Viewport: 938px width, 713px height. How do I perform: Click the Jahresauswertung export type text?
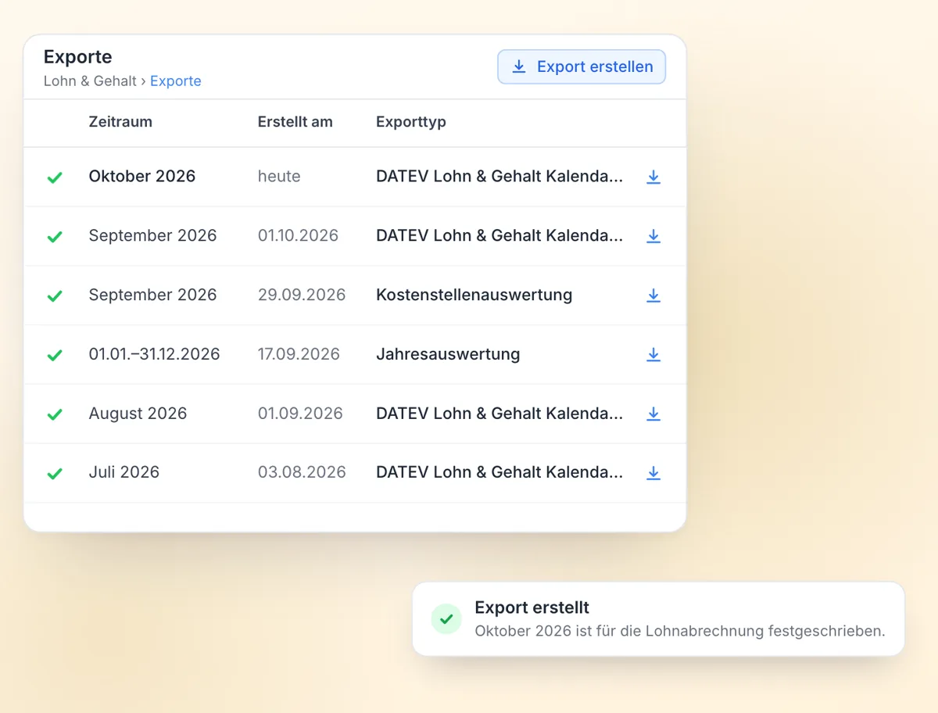pyautogui.click(x=448, y=354)
